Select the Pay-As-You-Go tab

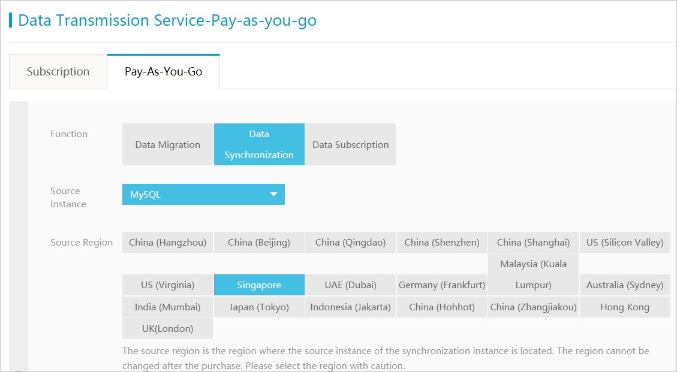(x=163, y=72)
